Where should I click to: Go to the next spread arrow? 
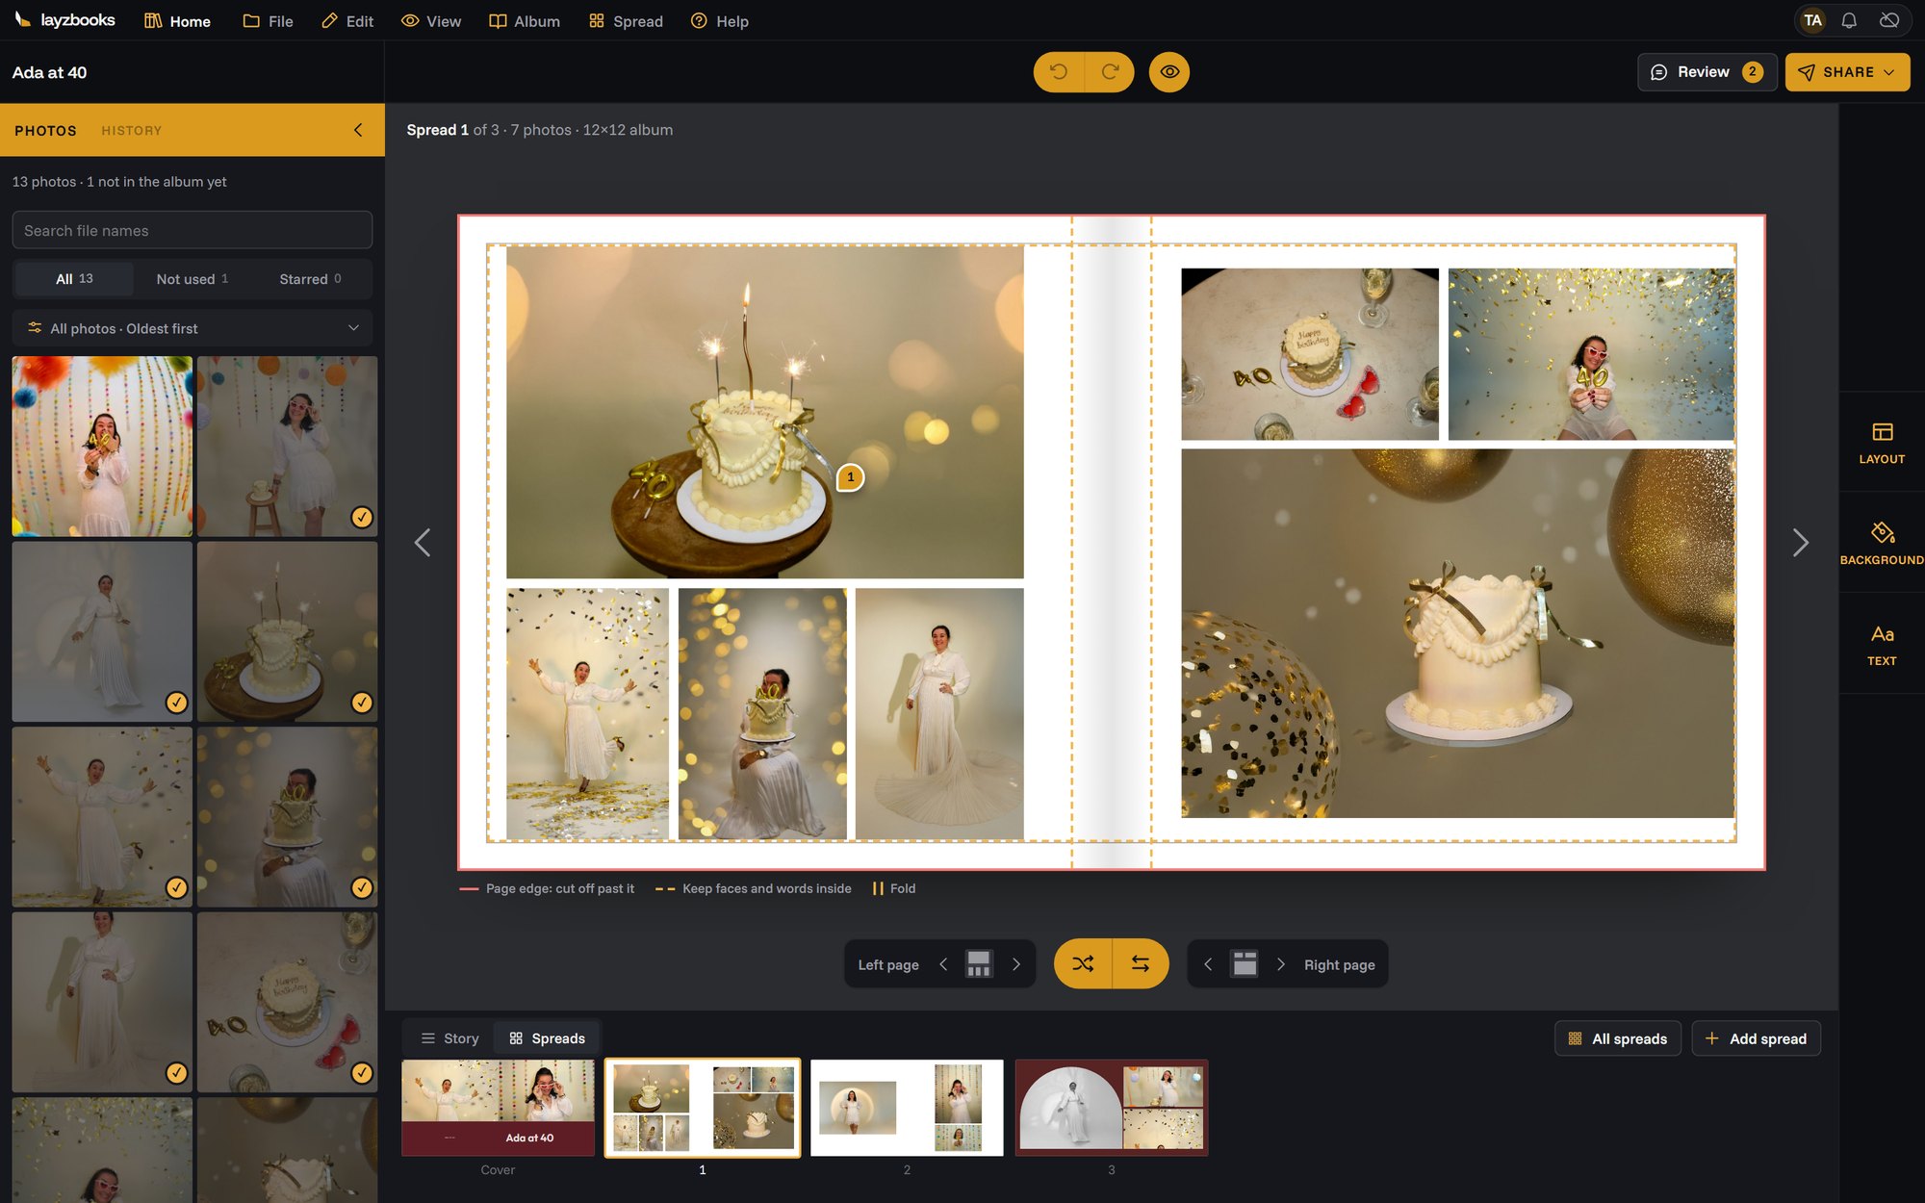point(1800,543)
